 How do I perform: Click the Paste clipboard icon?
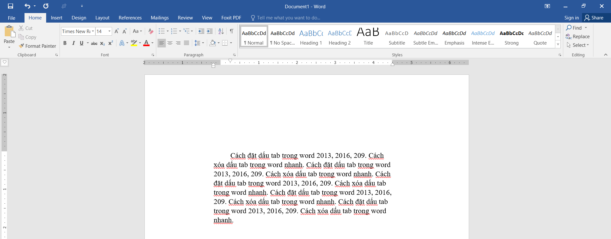pos(9,32)
